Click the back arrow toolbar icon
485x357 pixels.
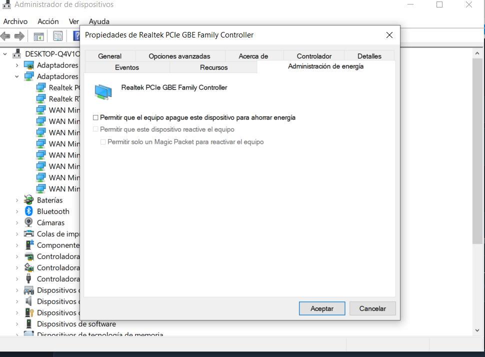coord(5,36)
